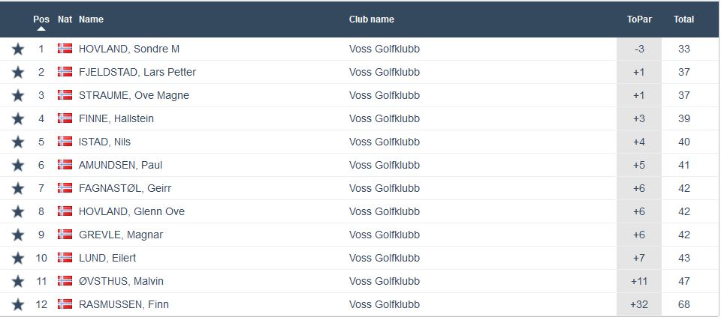Screen dimensions: 721x320
Task: Sort by the Total column header
Action: (683, 19)
